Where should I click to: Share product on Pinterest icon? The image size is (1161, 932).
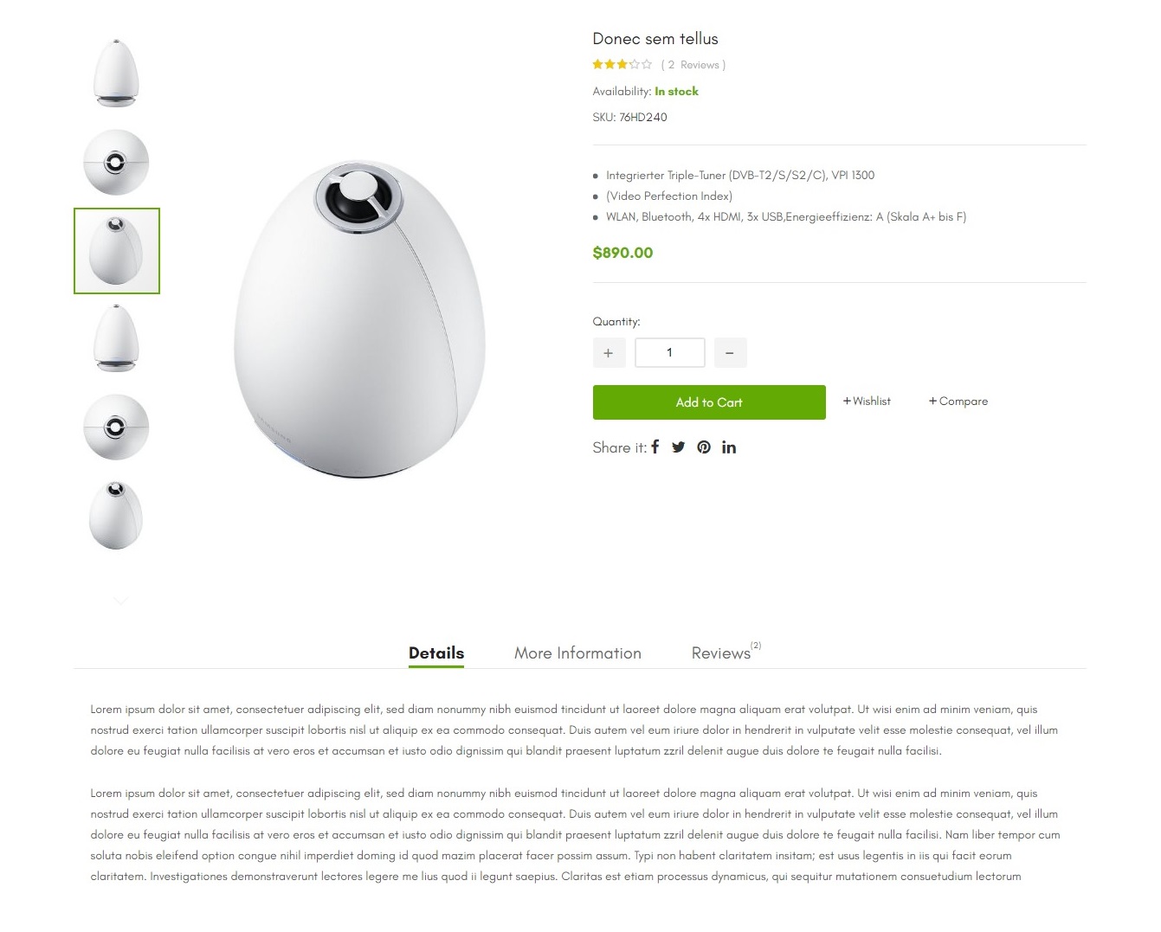pyautogui.click(x=704, y=447)
